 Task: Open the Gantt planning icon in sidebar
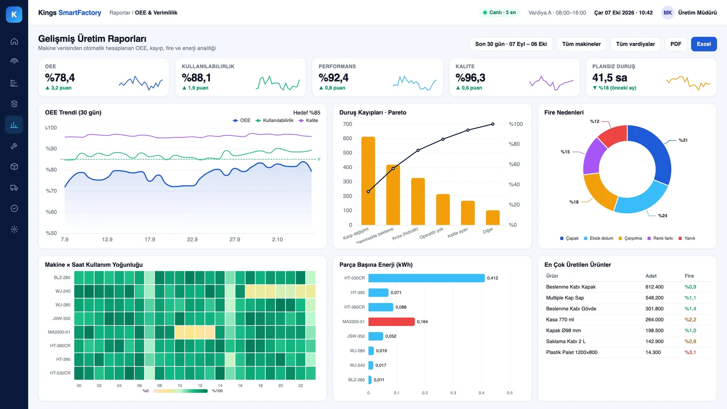pyautogui.click(x=14, y=83)
